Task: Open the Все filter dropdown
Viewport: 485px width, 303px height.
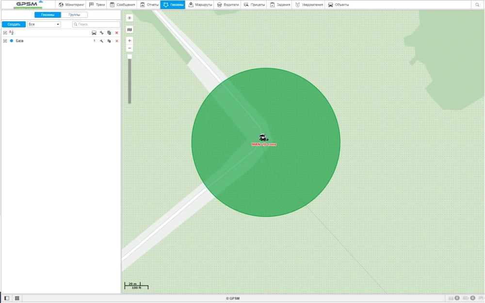Action: 44,24
